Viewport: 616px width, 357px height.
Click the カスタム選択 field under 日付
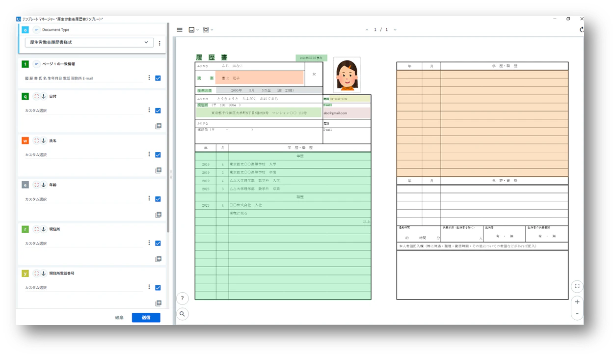click(83, 111)
